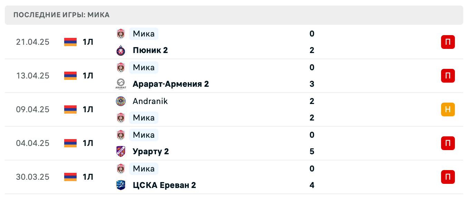Click the Урарту 2 club logo
Image resolution: width=468 pixels, height=199 pixels.
(x=120, y=151)
